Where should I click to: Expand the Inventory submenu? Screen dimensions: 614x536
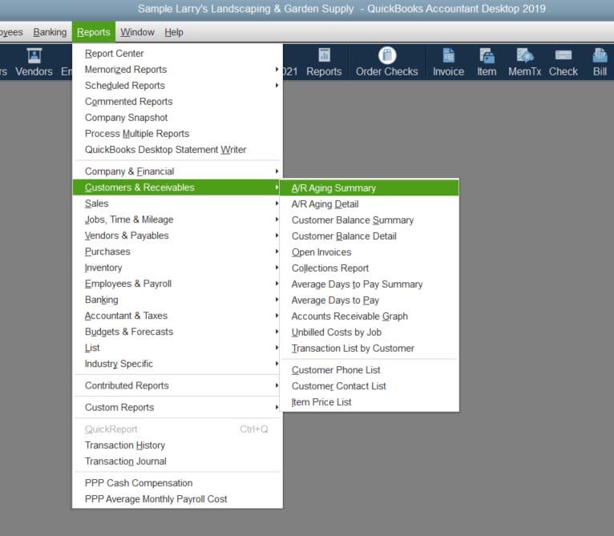coord(177,268)
